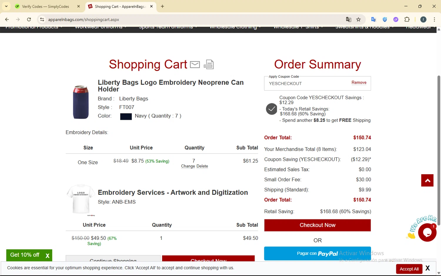Viewport: 441px width, 276px height.
Task: Click the 'Retail Saving:' row label
Action: (279, 212)
